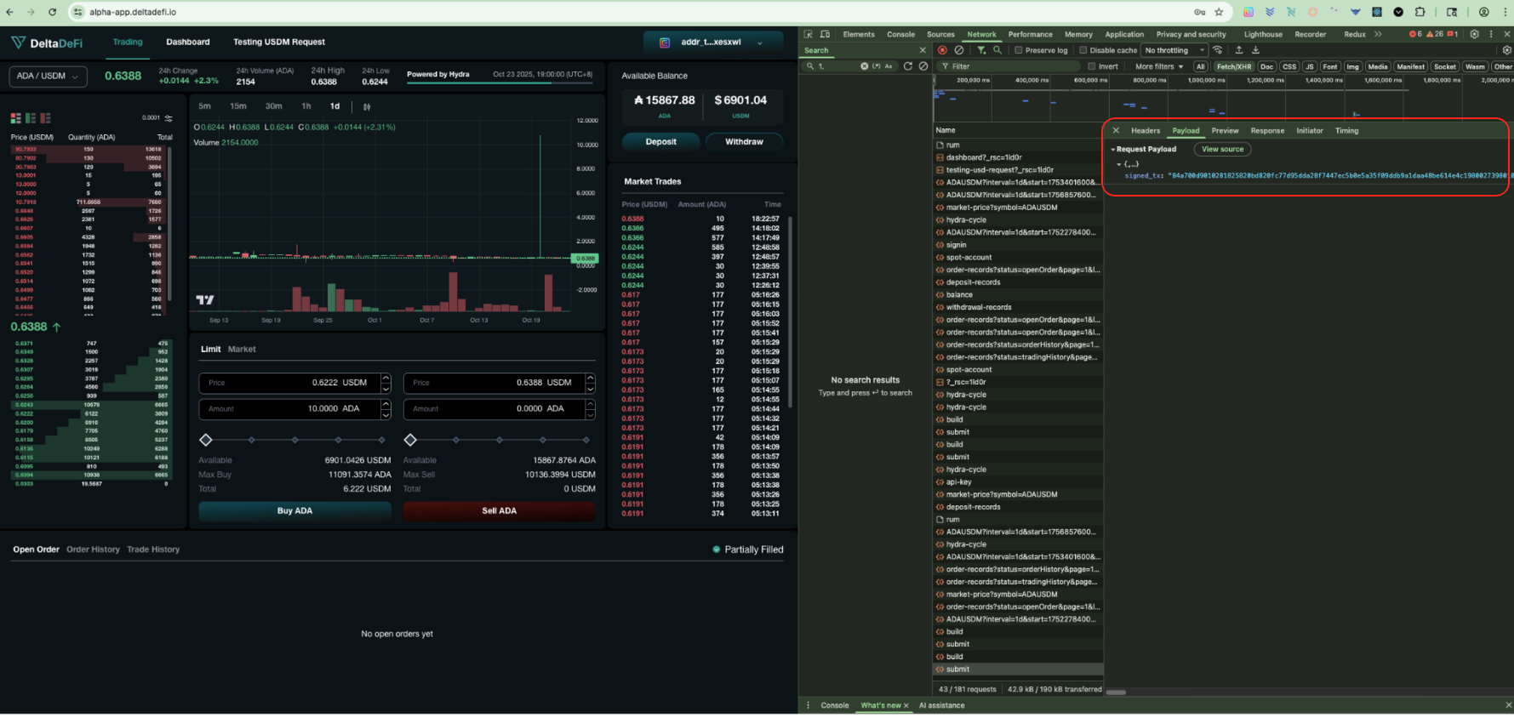The image size is (1514, 718).
Task: Enable the Preserve log checkbox
Action: (1019, 50)
